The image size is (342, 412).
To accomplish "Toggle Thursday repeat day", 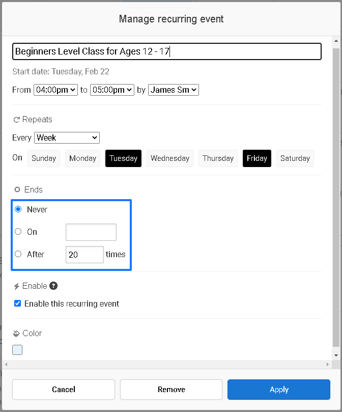I will (x=218, y=158).
